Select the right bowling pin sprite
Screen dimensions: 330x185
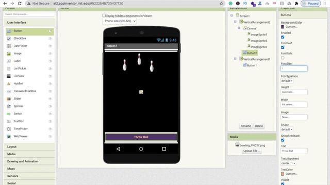pos(152,66)
